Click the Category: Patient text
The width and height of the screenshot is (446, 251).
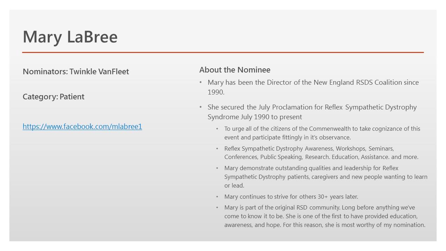click(53, 97)
